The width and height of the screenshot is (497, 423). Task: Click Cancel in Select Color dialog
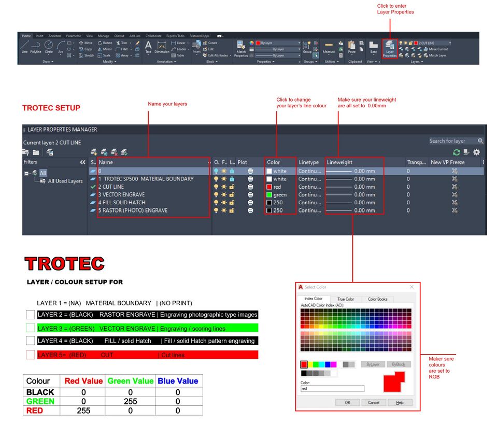point(373,402)
